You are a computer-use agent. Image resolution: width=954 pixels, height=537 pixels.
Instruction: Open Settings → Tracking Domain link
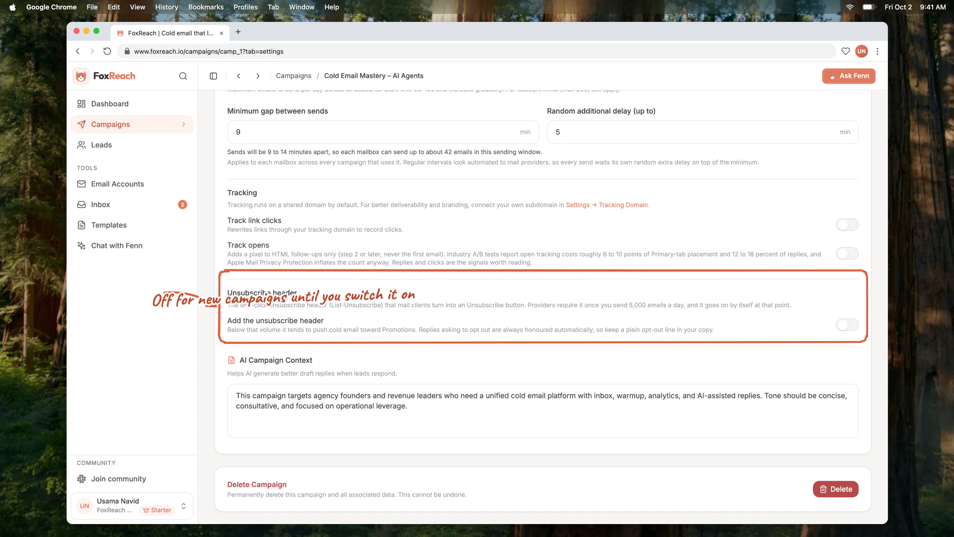pos(608,205)
